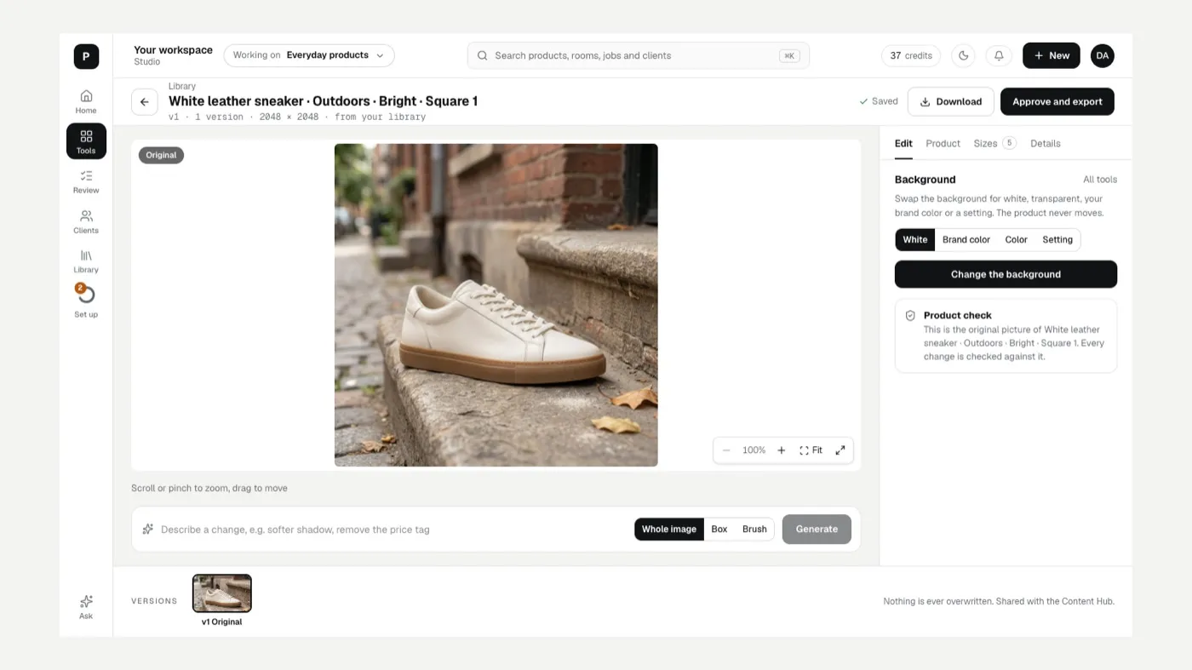Open the DA user avatar menu

(x=1103, y=55)
